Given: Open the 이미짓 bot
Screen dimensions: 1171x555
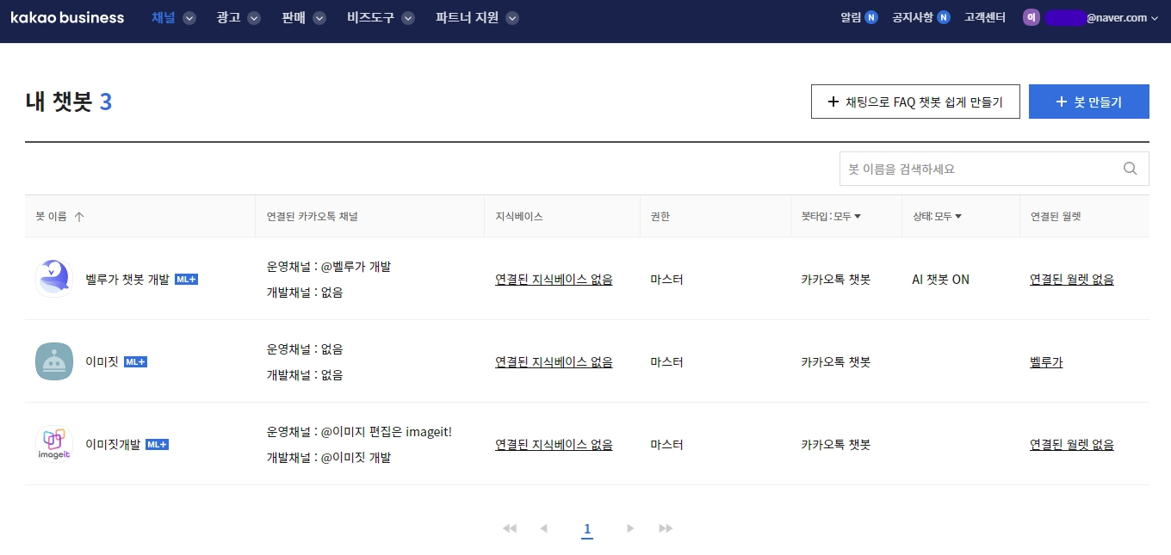Looking at the screenshot, I should click(x=102, y=362).
